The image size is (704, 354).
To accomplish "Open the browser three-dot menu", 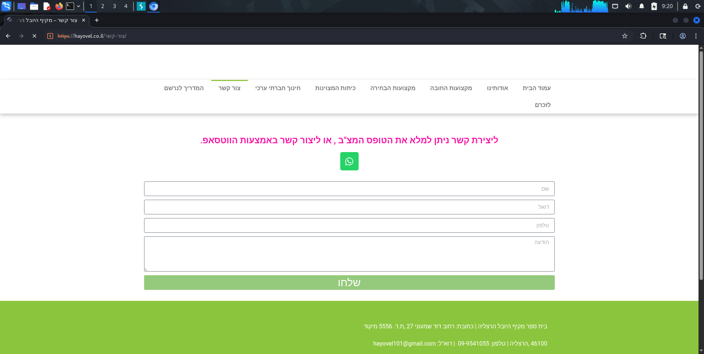I will (x=696, y=36).
